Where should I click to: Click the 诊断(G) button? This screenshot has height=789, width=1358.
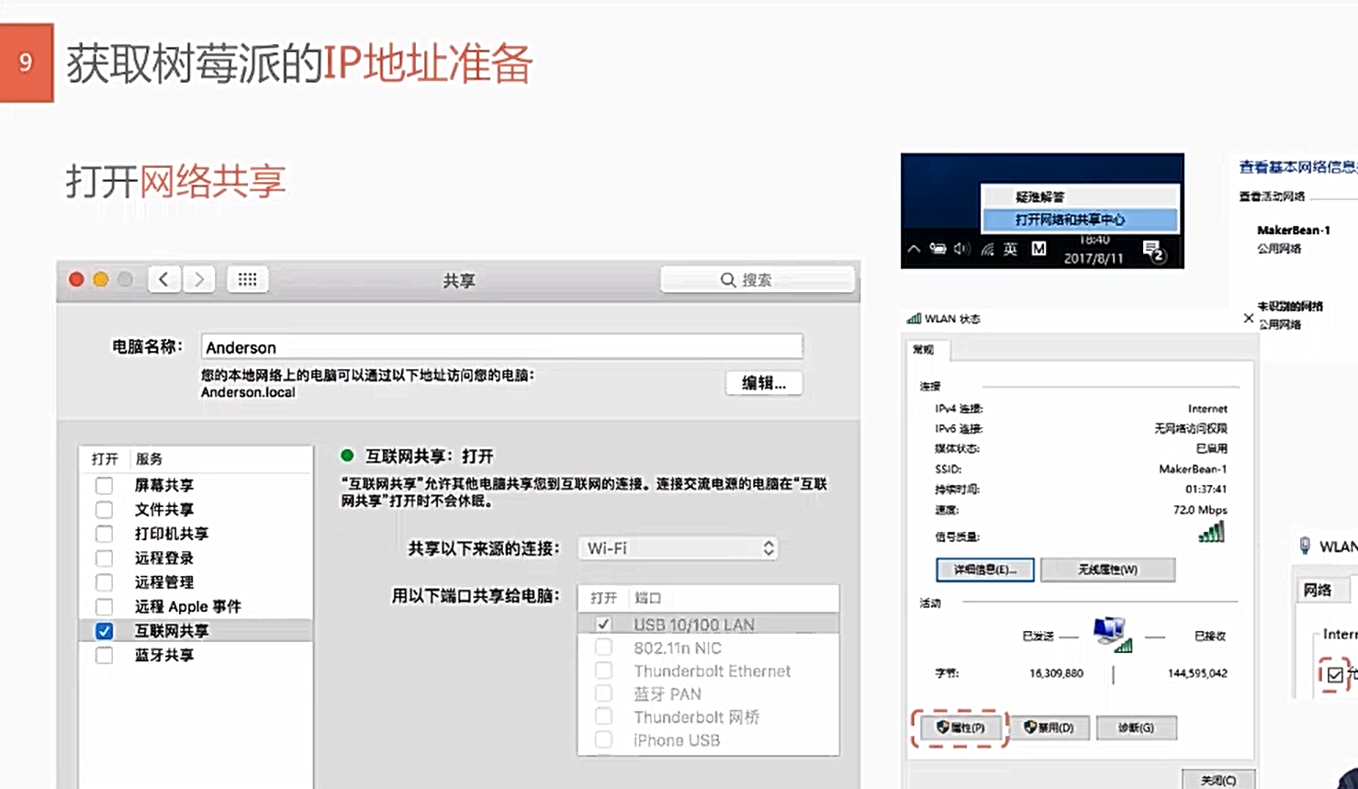click(1136, 727)
